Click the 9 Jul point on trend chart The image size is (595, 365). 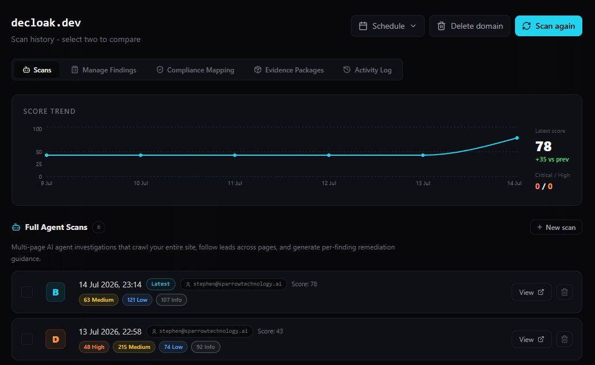(x=47, y=155)
